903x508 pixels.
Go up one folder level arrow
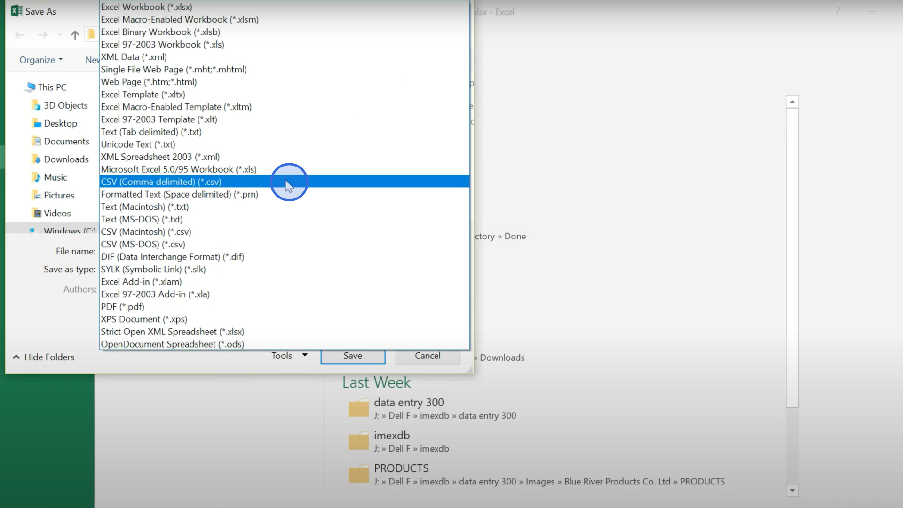click(75, 35)
